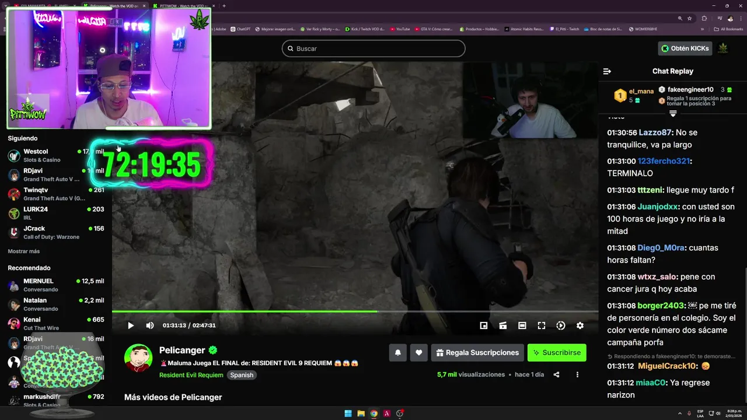Open the Ver Rick y Morty bookmark
Viewport: 747px width, 420px height.
(320, 29)
